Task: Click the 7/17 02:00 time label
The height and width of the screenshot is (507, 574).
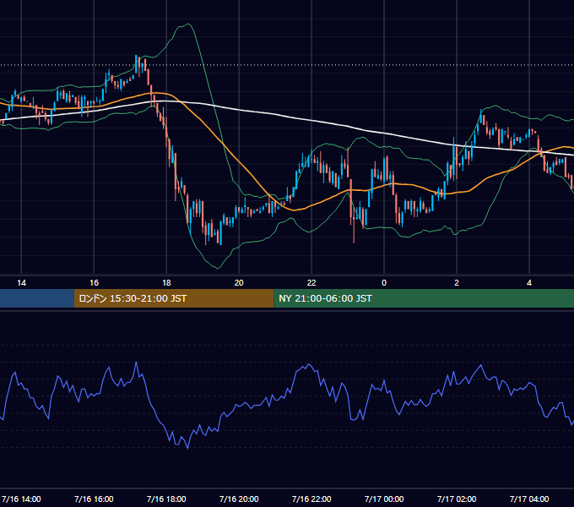Action: [x=457, y=499]
